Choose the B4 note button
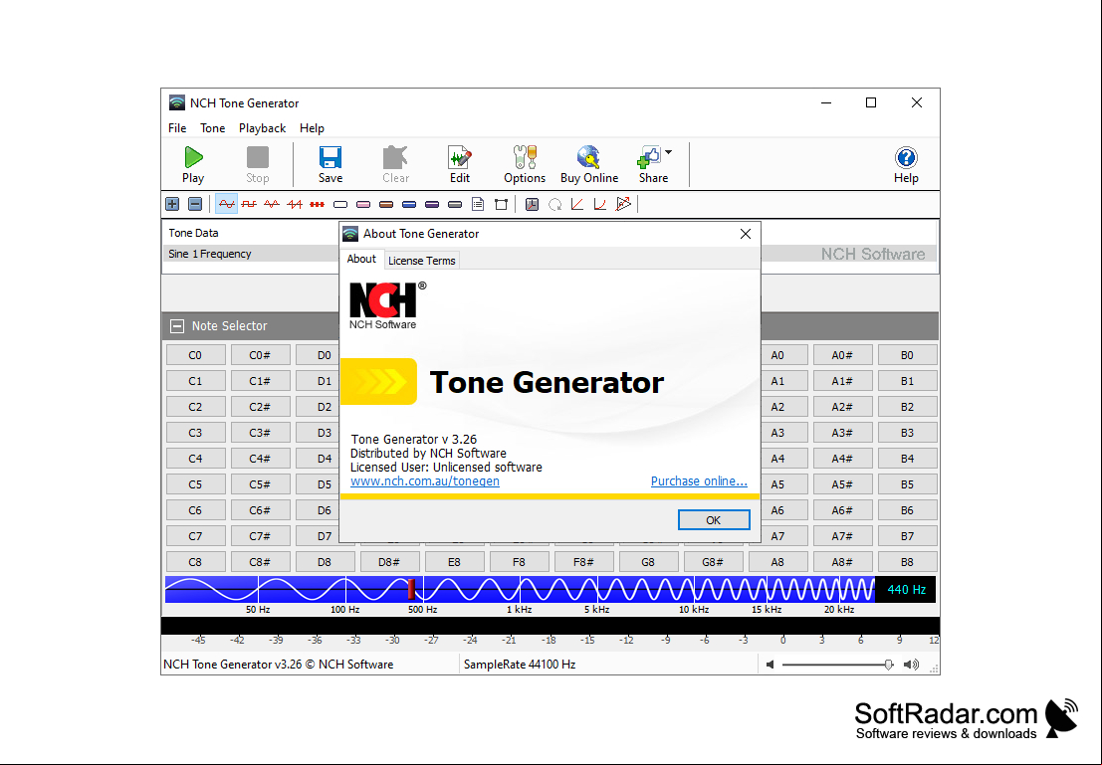Viewport: 1102px width, 765px height. pos(907,459)
